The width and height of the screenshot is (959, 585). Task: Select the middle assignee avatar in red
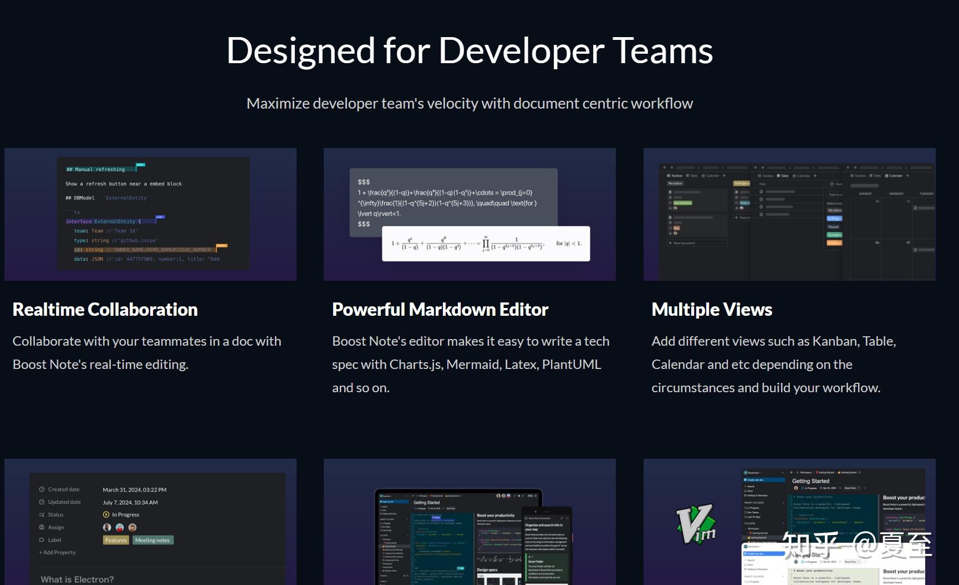pyautogui.click(x=120, y=527)
